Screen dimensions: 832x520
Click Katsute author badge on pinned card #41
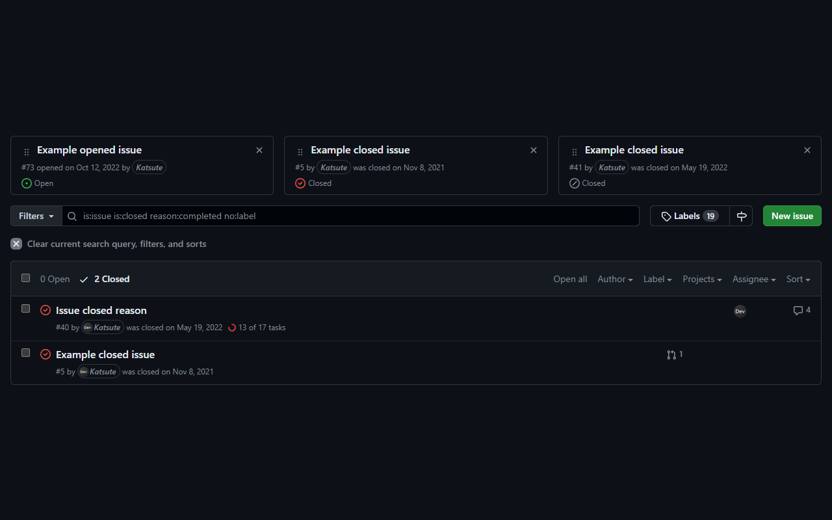pos(612,167)
